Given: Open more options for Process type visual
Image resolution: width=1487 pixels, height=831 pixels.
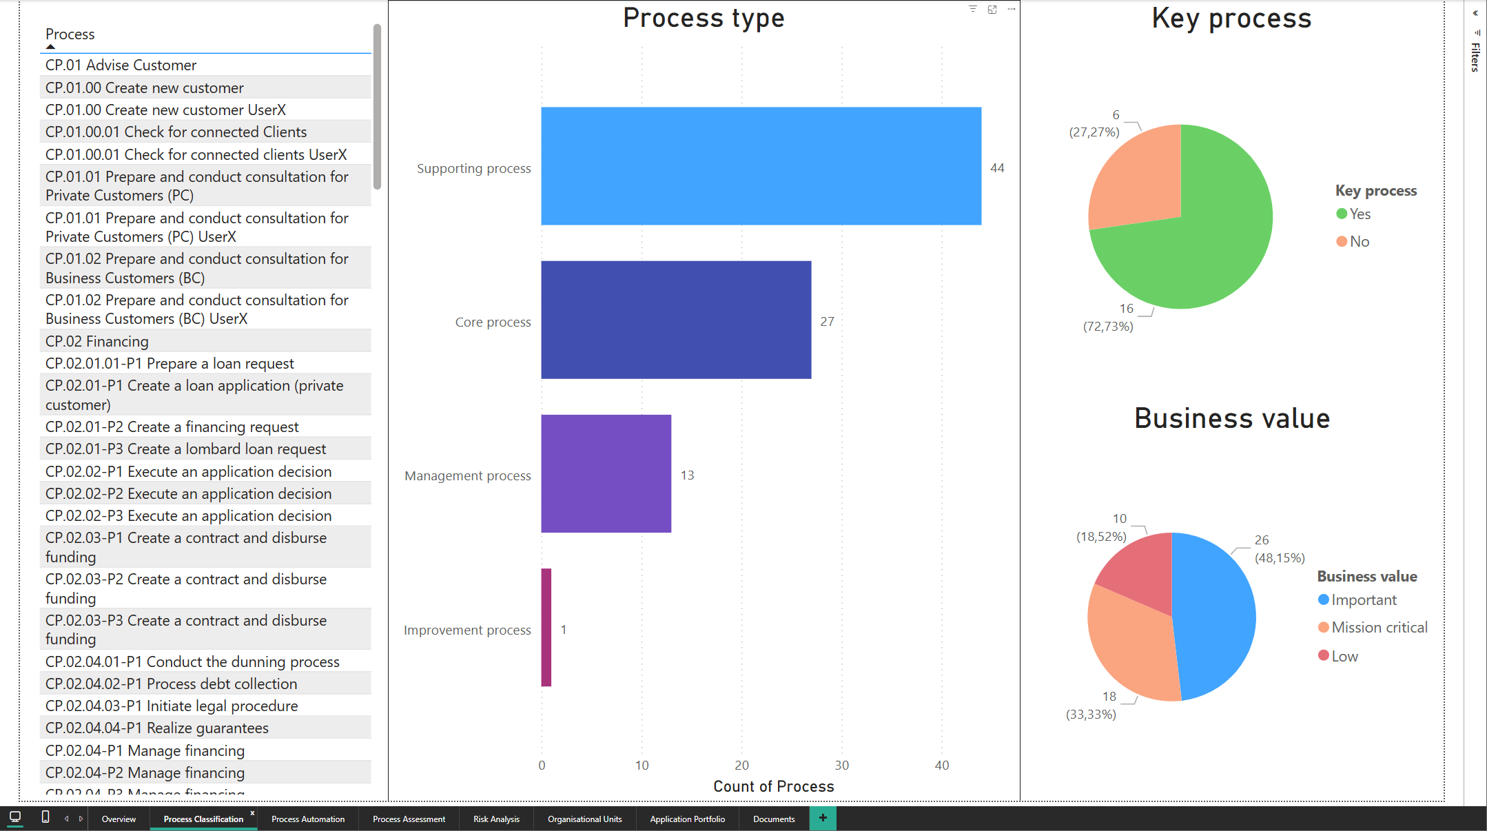Looking at the screenshot, I should pyautogui.click(x=1012, y=9).
